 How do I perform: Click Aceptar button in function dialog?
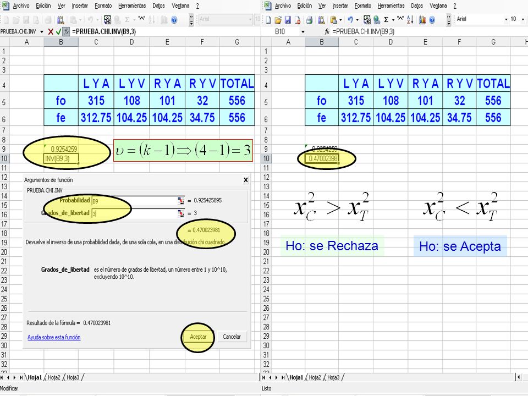coord(198,337)
